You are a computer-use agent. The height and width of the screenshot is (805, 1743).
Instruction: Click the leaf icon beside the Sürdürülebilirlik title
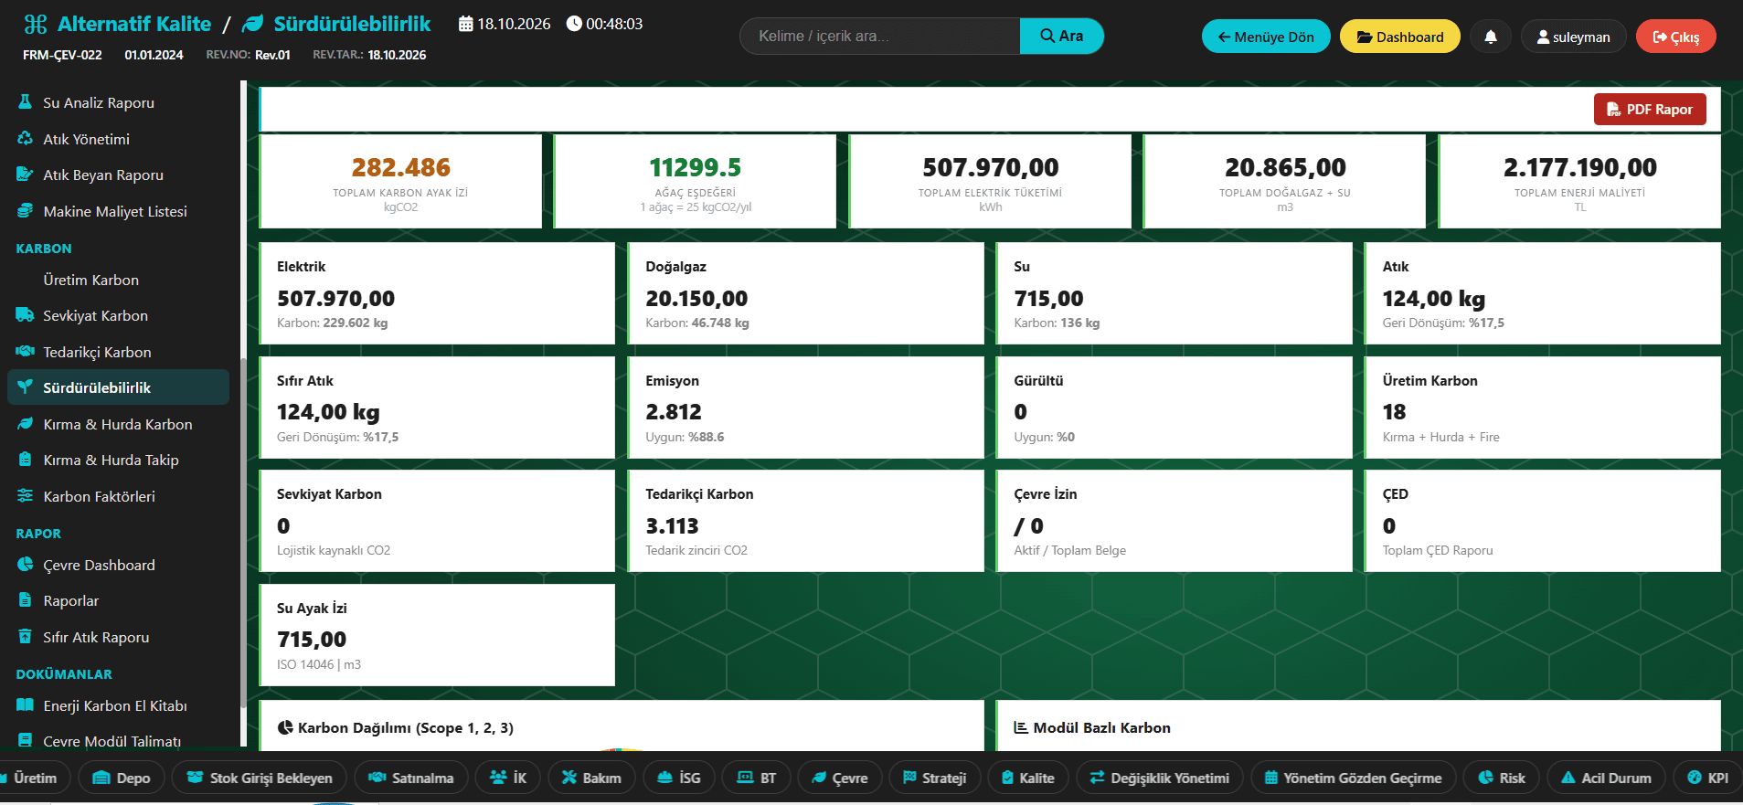click(x=253, y=24)
